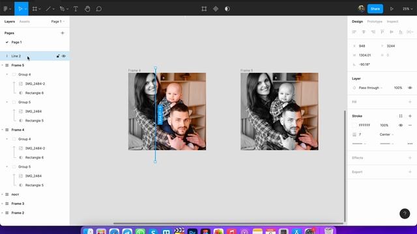The height and width of the screenshot is (234, 417).
Task: Switch to the Prototype tab
Action: click(375, 21)
